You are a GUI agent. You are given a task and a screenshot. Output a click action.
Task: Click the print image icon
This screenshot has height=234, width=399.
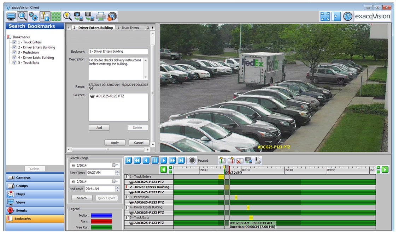[101, 17]
